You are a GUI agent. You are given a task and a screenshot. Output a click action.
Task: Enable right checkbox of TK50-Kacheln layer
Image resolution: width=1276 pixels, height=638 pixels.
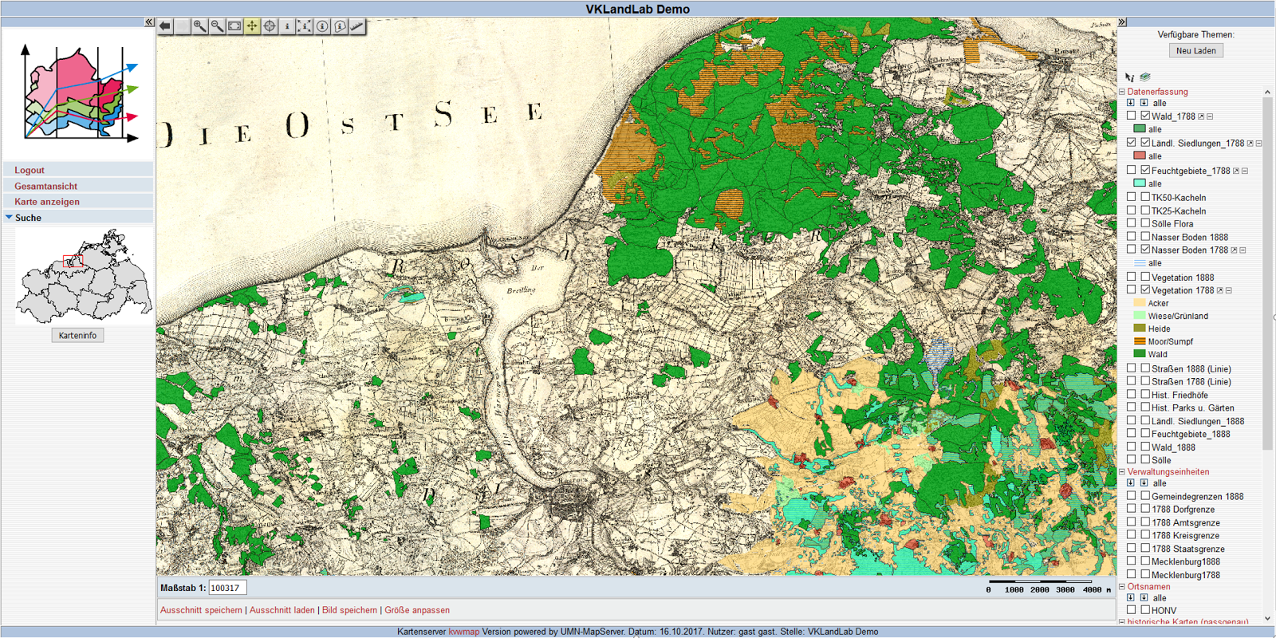pyautogui.click(x=1145, y=197)
